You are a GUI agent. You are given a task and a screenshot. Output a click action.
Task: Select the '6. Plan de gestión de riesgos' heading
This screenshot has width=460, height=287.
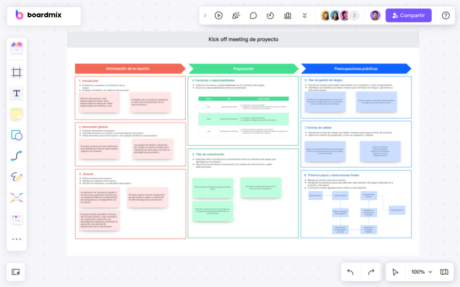(x=323, y=80)
